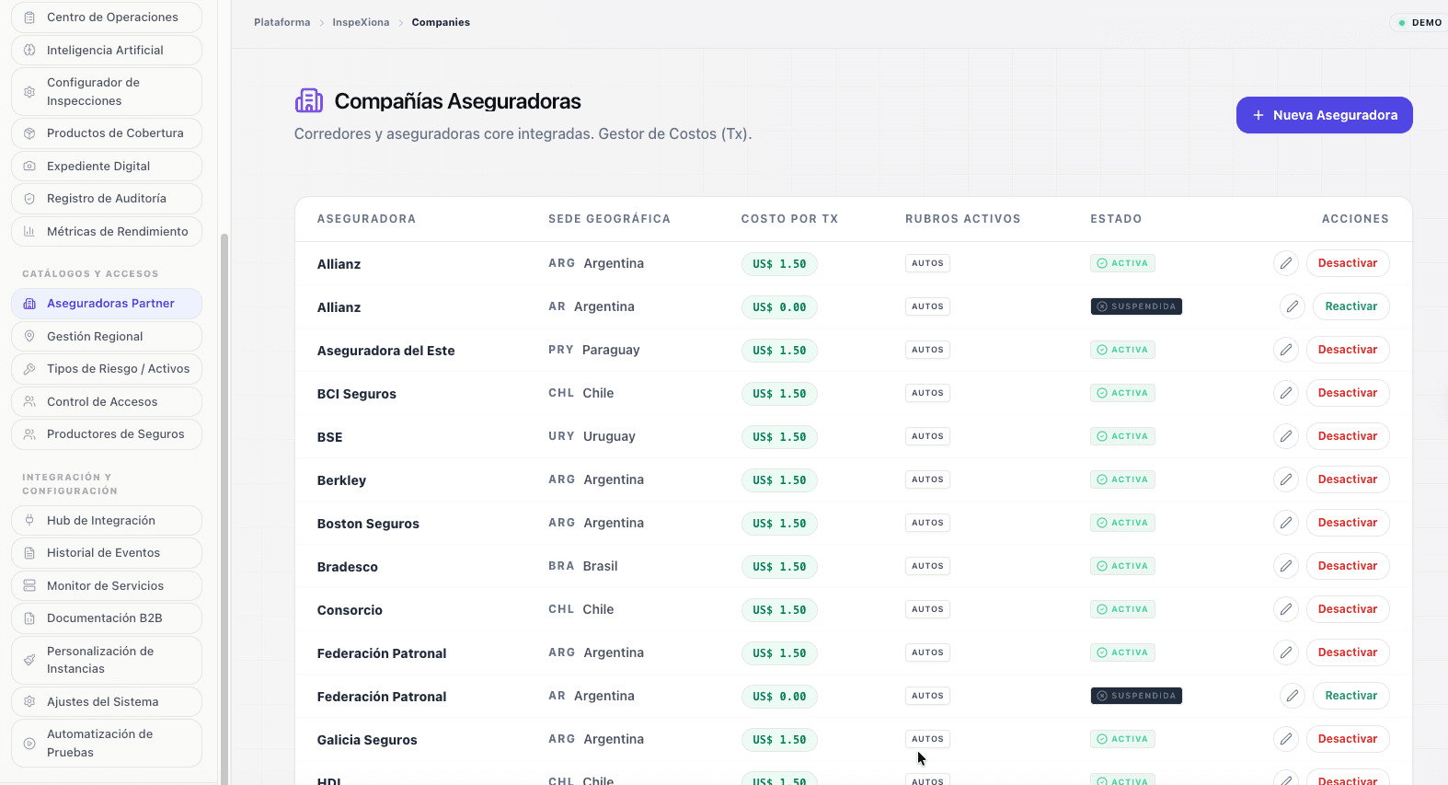
Task: Click the DEMO environment badge
Action: tap(1419, 23)
